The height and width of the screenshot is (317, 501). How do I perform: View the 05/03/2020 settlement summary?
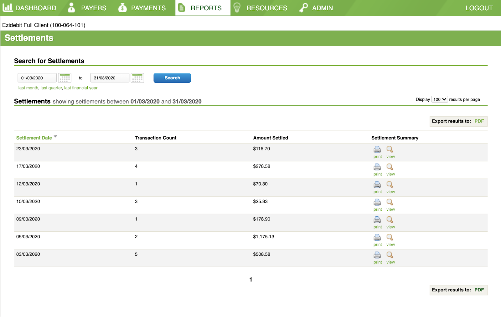pos(390,237)
